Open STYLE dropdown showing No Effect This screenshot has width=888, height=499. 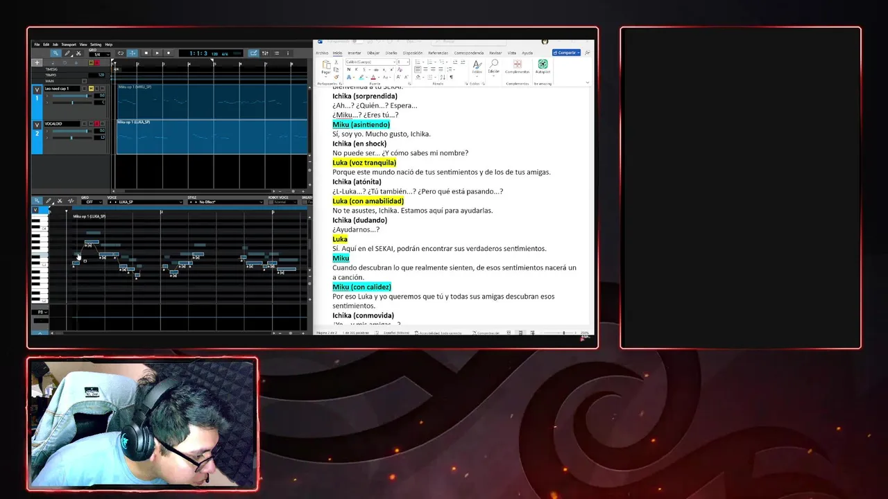(225, 202)
